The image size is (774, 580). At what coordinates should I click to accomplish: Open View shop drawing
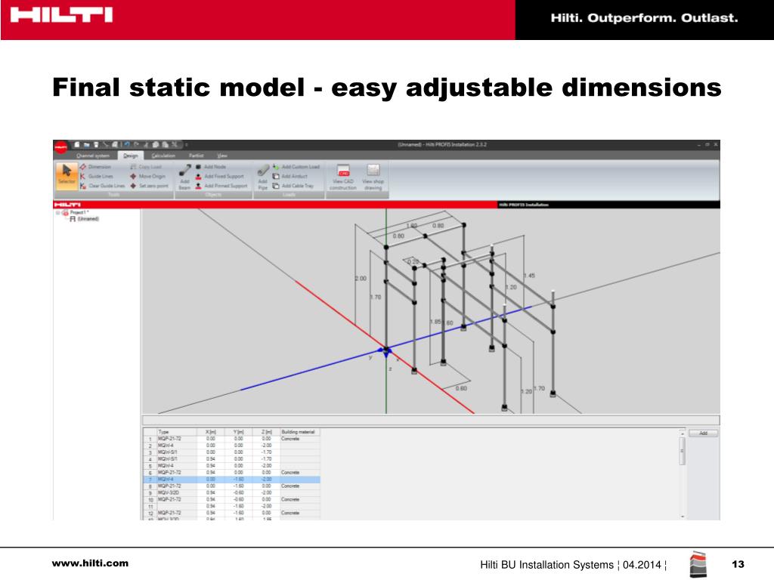[373, 177]
